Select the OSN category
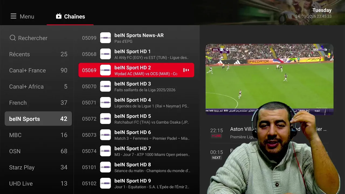Image resolution: width=345 pixels, height=194 pixels. 38,151
